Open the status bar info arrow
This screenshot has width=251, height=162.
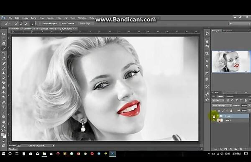point(54,146)
